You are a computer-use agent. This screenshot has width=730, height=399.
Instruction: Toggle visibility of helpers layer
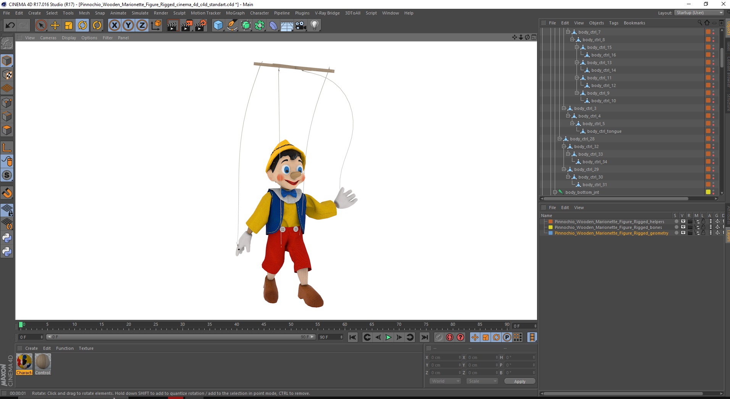[683, 222]
